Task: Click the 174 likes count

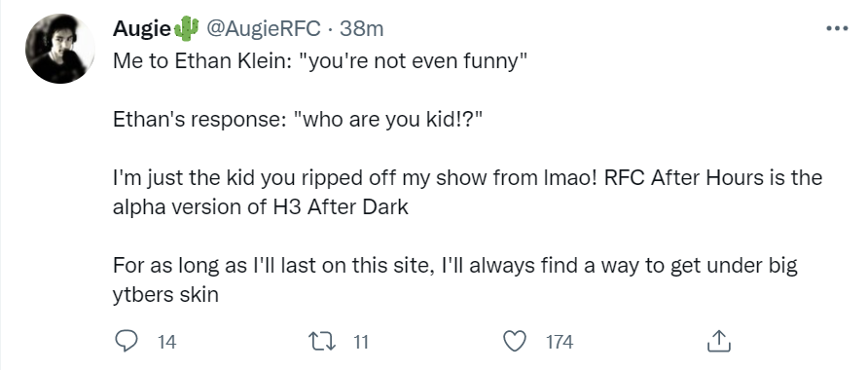Action: click(560, 343)
